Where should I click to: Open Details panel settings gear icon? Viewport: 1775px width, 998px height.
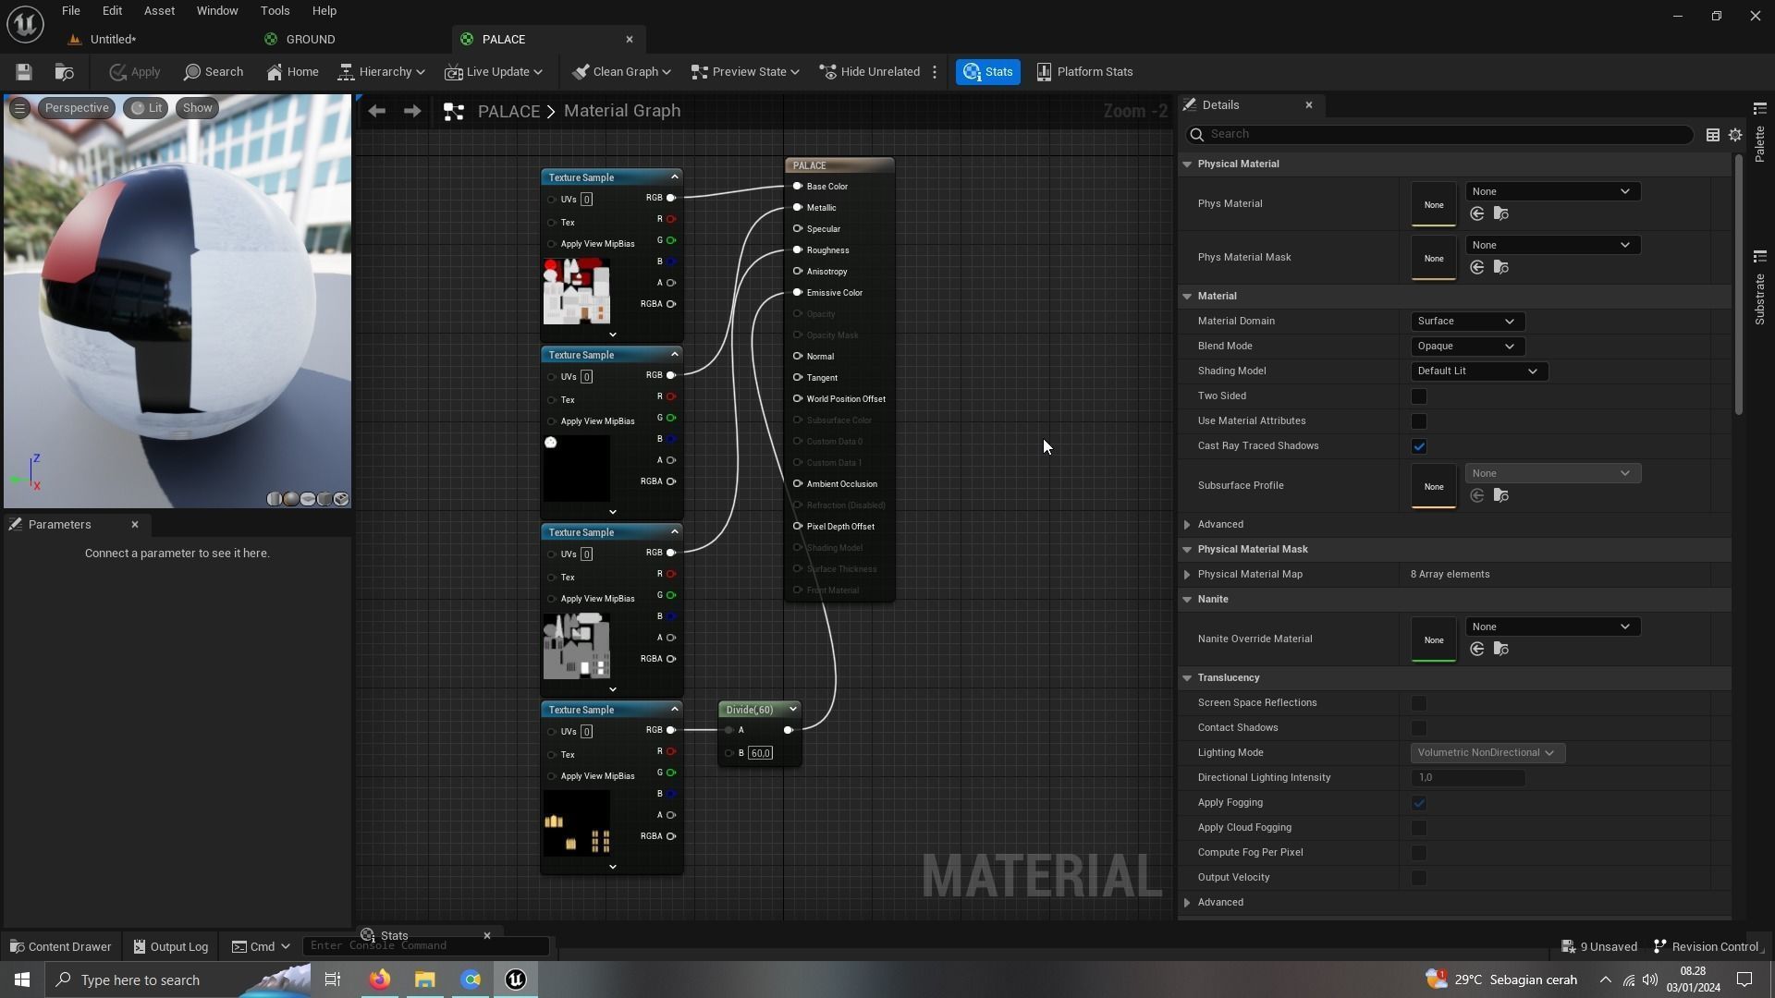click(x=1735, y=135)
